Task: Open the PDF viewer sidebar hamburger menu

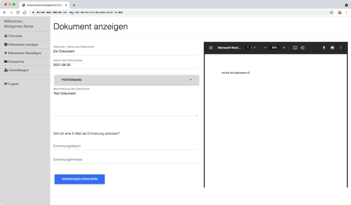Action: pos(211,48)
